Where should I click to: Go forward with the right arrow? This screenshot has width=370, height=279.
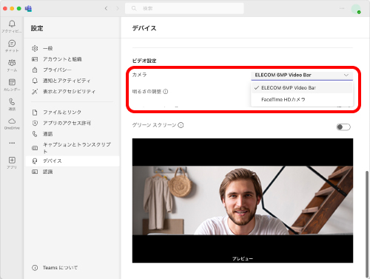tap(118, 8)
